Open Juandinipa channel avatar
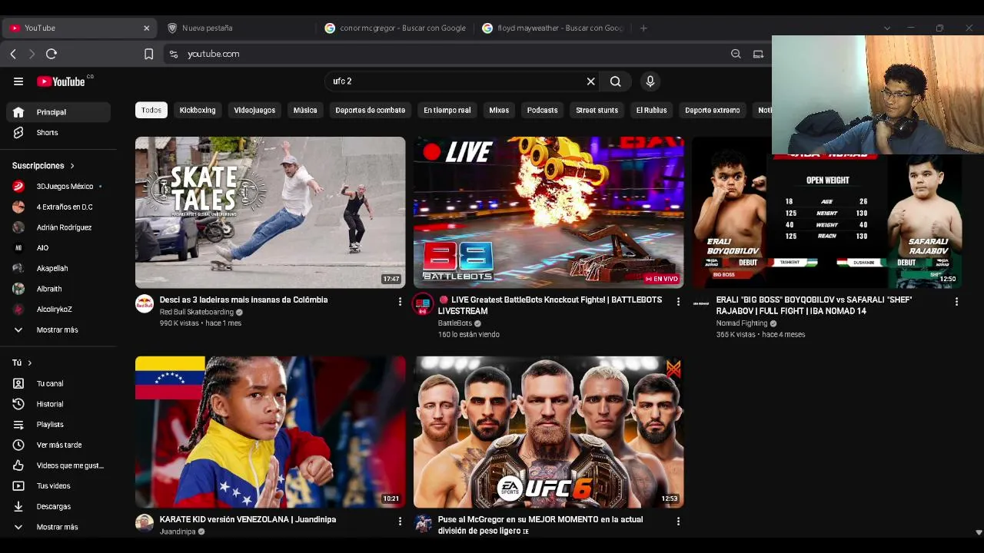 (x=145, y=523)
